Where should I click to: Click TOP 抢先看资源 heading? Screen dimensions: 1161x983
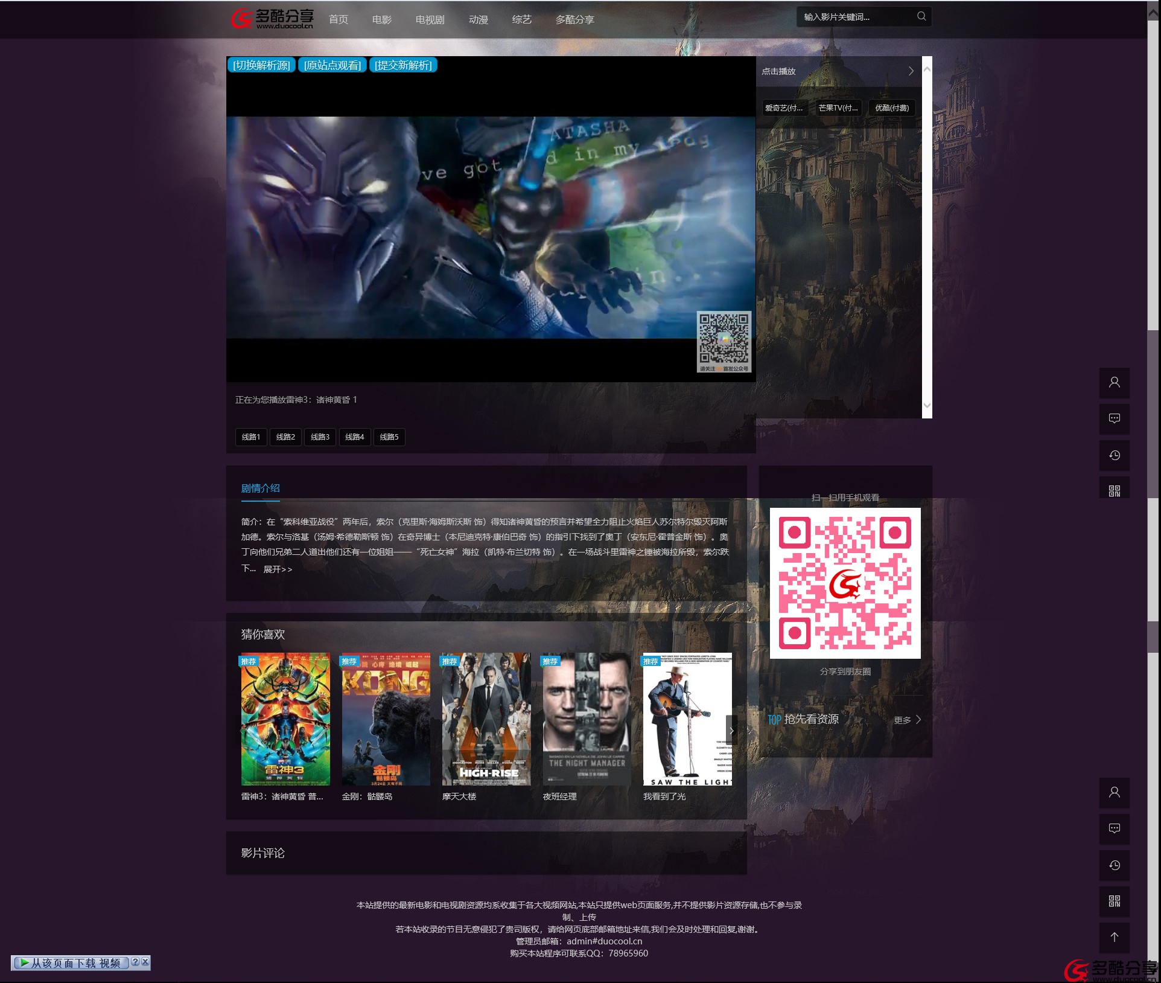point(803,719)
